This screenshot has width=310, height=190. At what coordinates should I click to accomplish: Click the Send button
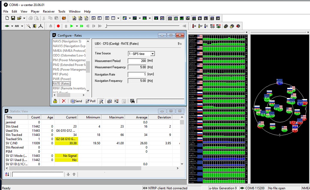[76, 101]
